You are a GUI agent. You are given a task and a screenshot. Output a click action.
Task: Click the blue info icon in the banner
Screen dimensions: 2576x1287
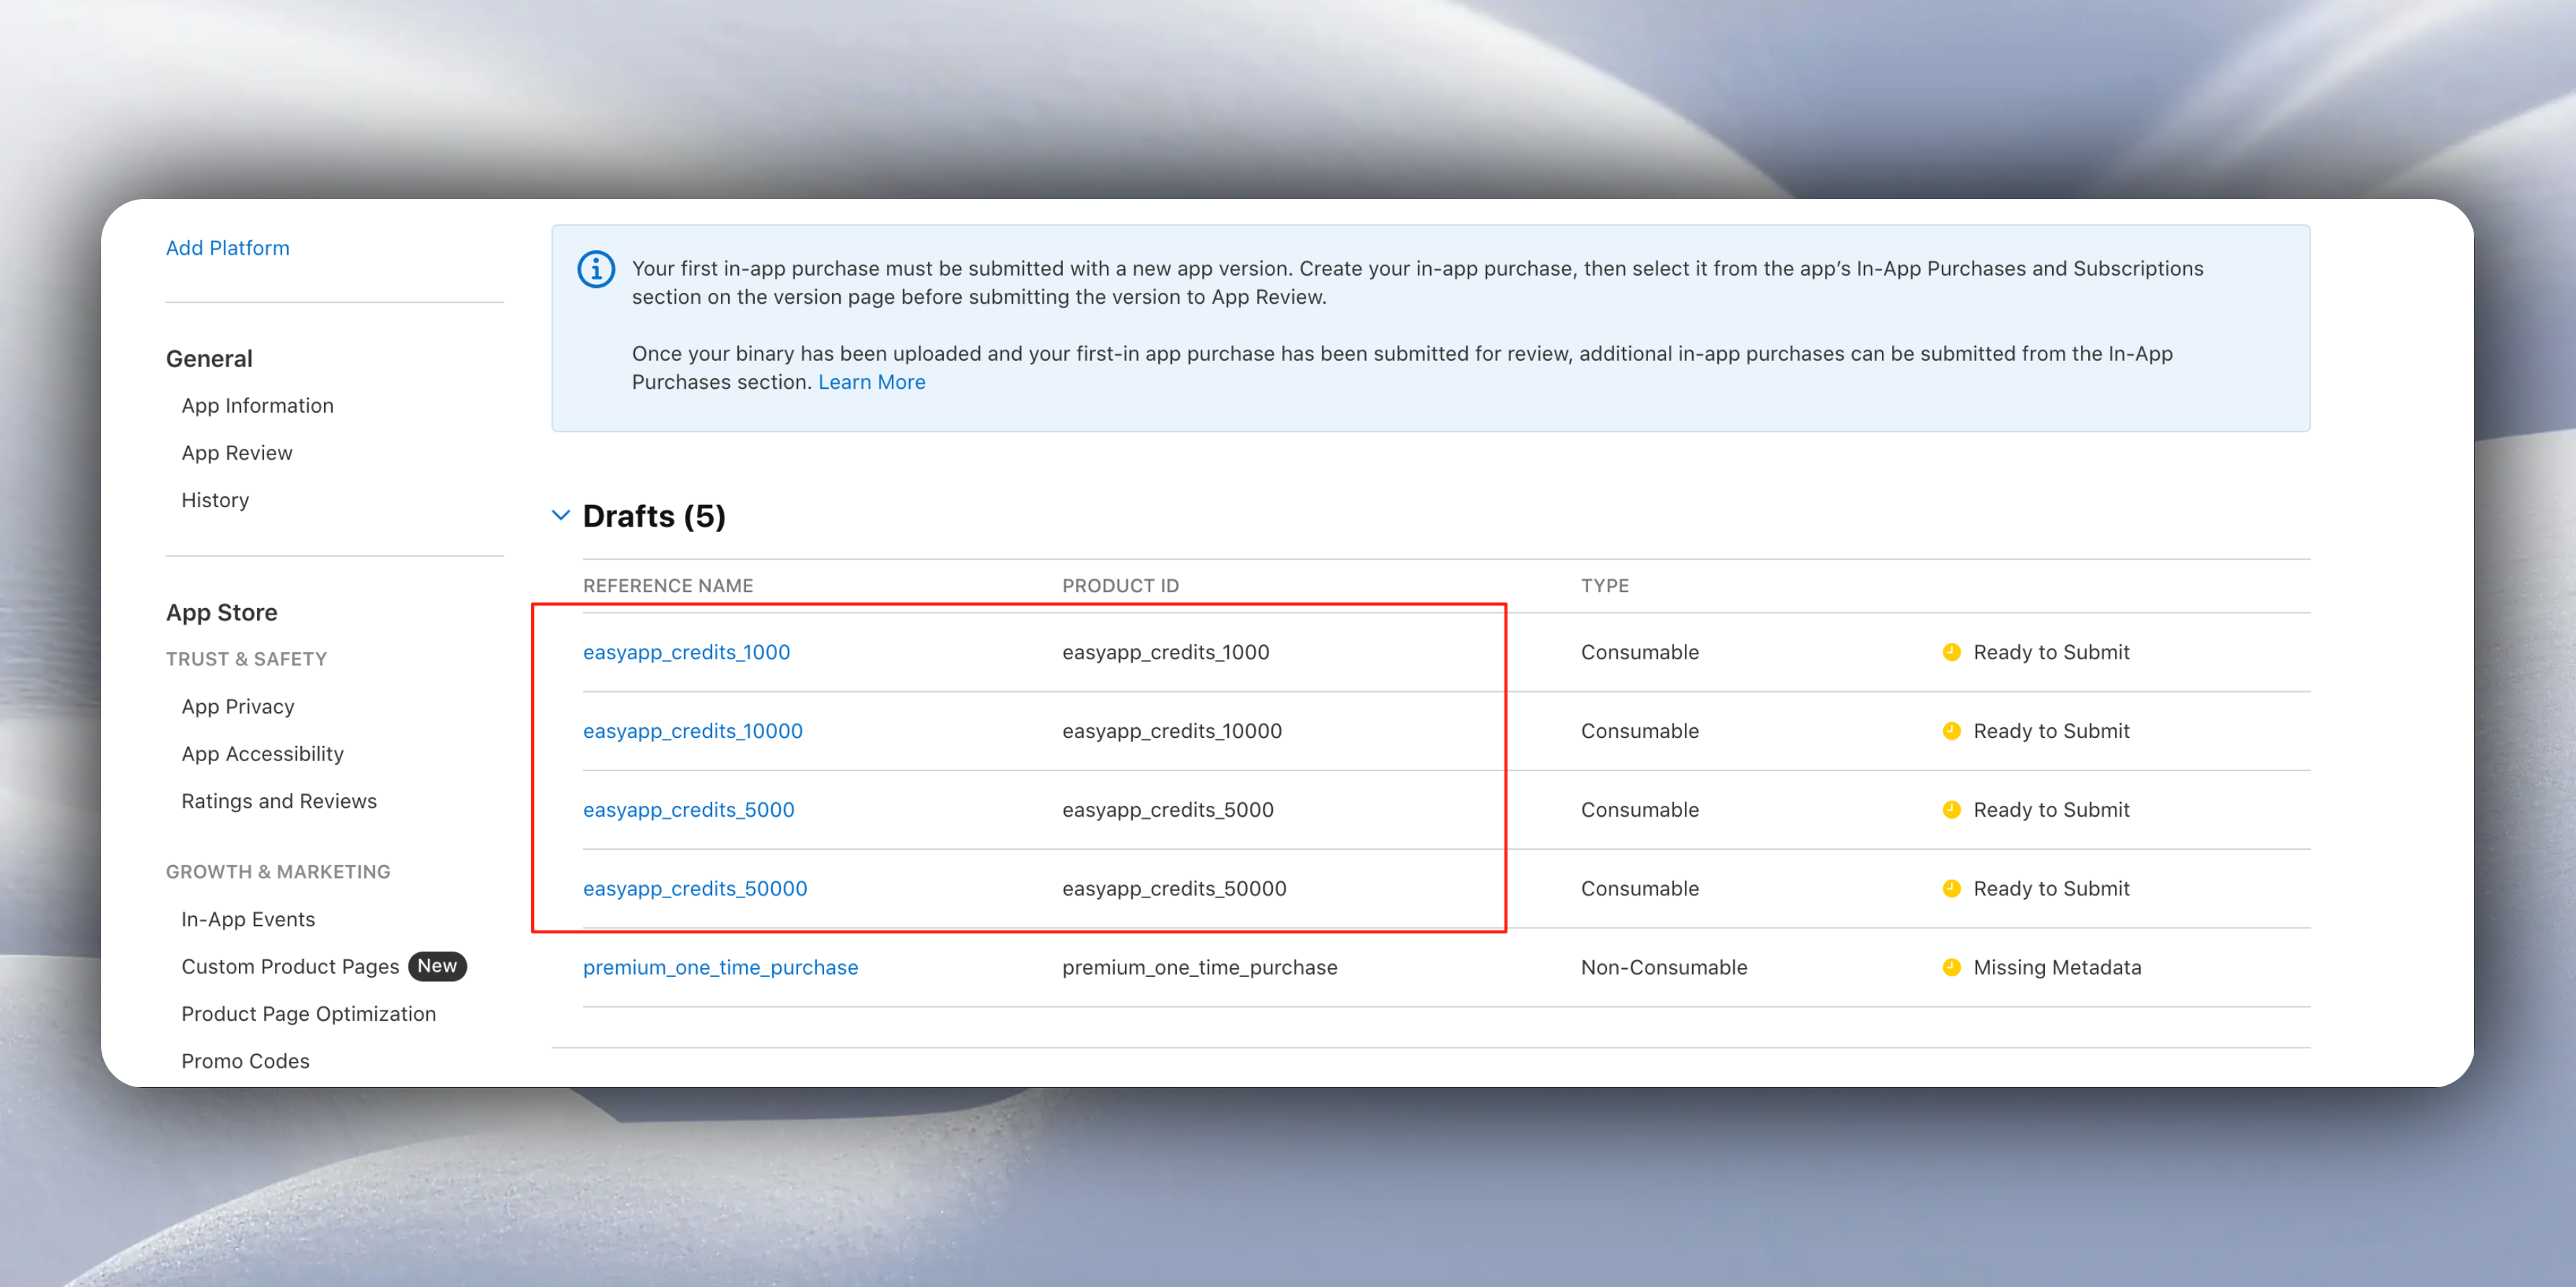(x=596, y=269)
